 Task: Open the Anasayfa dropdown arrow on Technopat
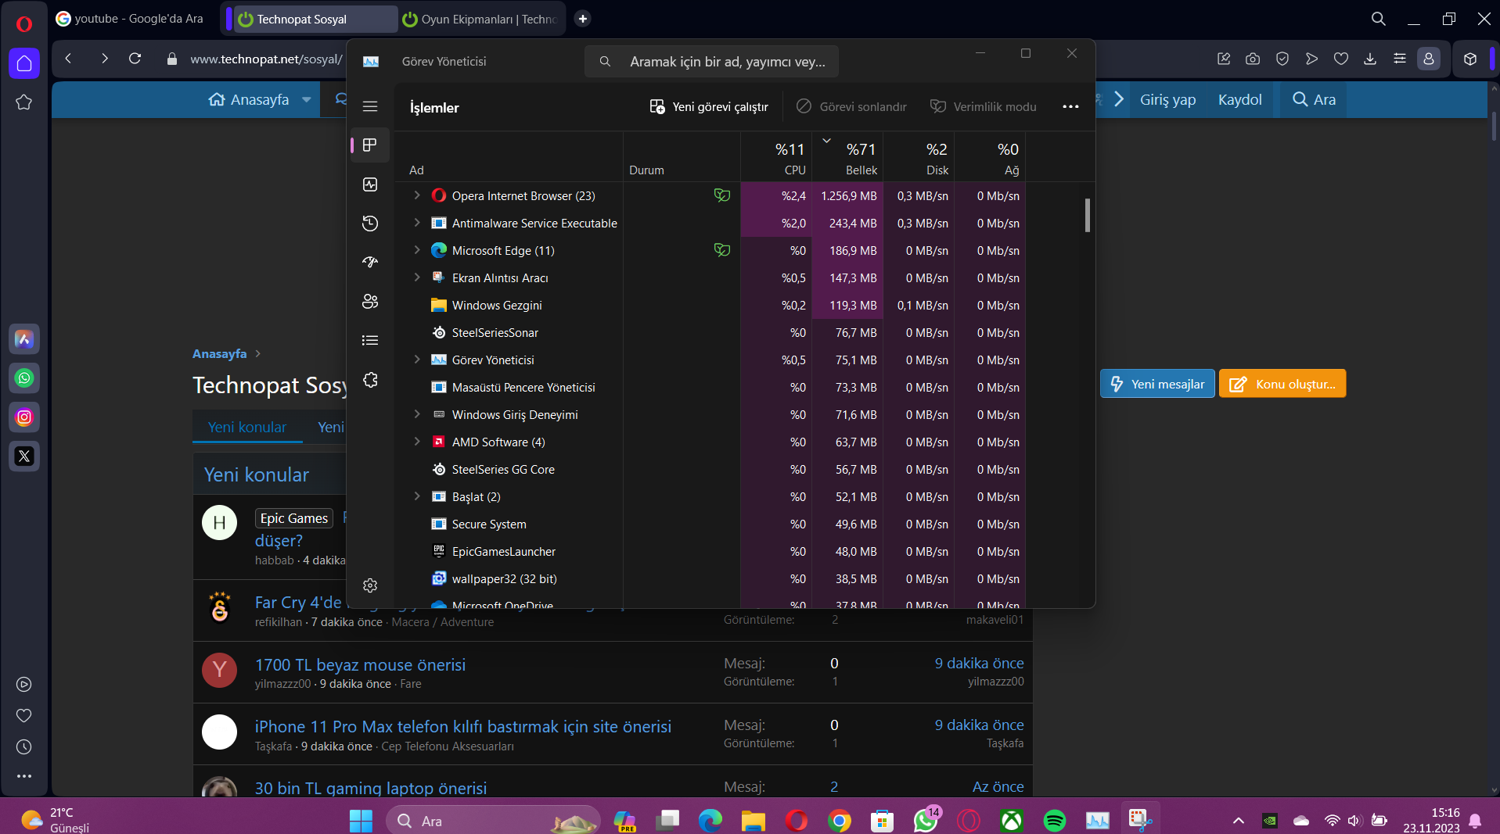click(x=307, y=100)
